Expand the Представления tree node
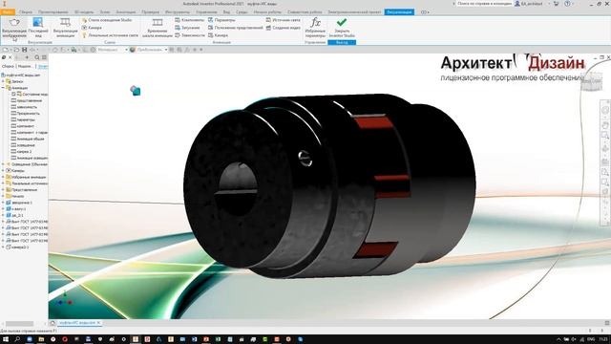This screenshot has width=611, height=344. [x=3, y=189]
